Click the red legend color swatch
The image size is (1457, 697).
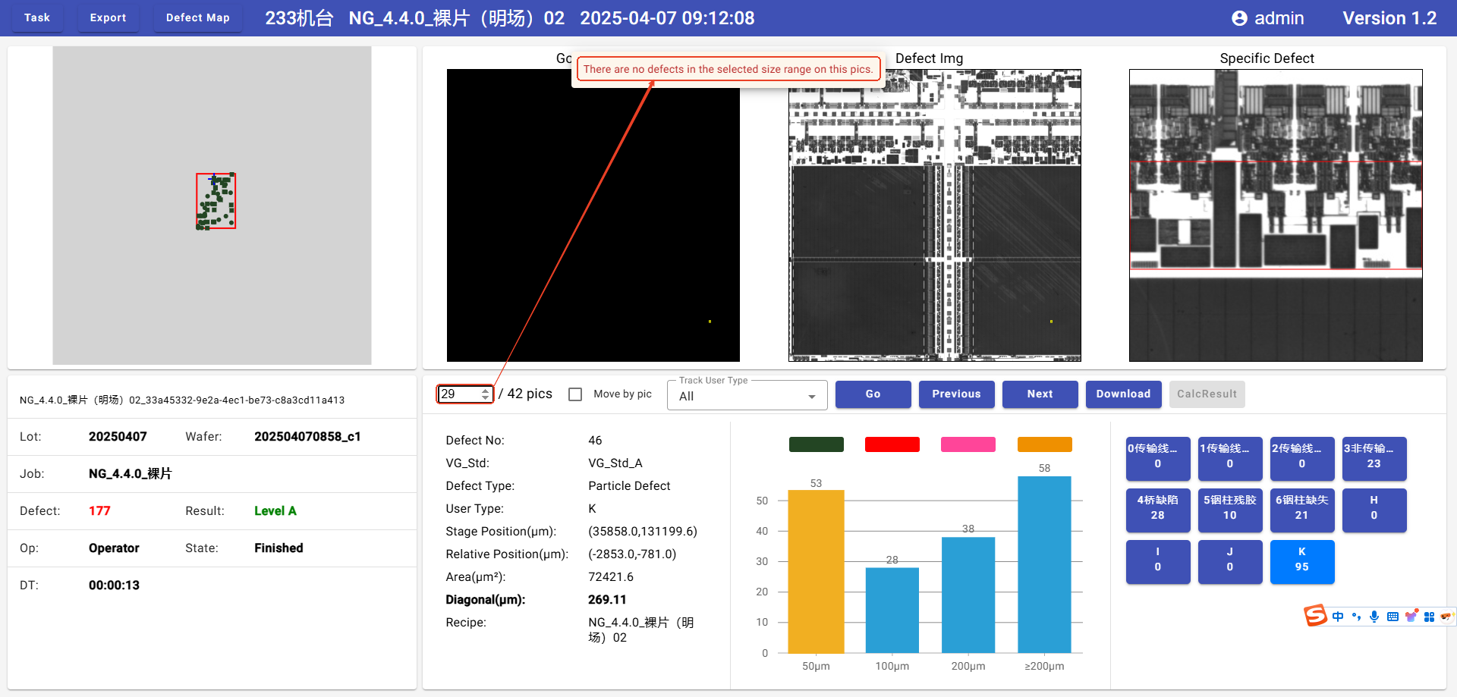click(892, 444)
